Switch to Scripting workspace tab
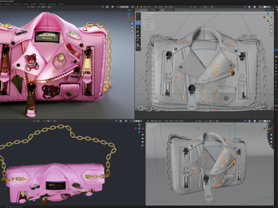 (x=61, y=4)
